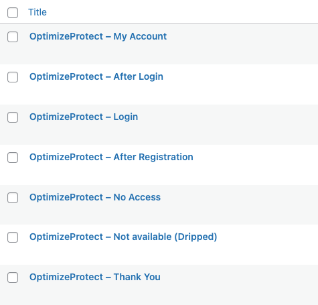Click blank space right of No Access title

point(239,204)
